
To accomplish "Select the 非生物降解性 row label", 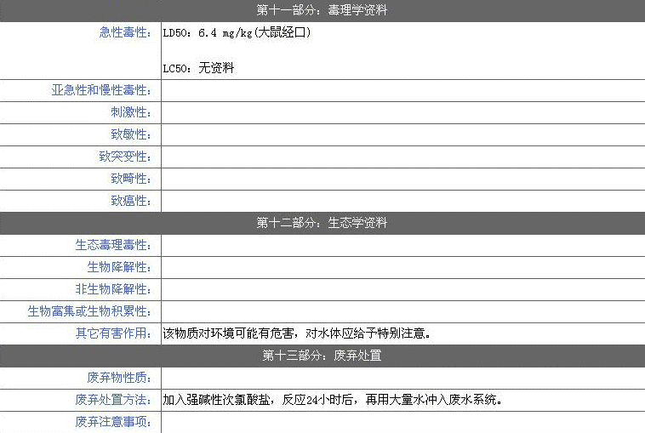I will click(x=113, y=290).
